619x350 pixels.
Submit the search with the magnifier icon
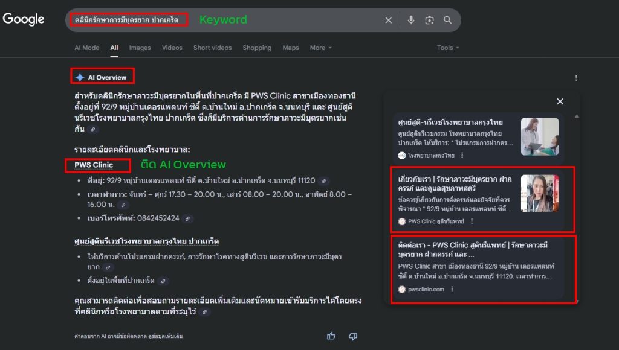[447, 20]
